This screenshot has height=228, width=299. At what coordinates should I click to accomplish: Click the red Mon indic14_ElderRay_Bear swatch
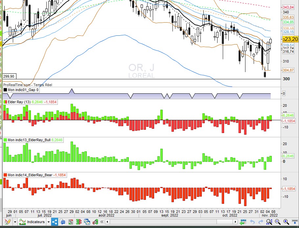pos(5,175)
